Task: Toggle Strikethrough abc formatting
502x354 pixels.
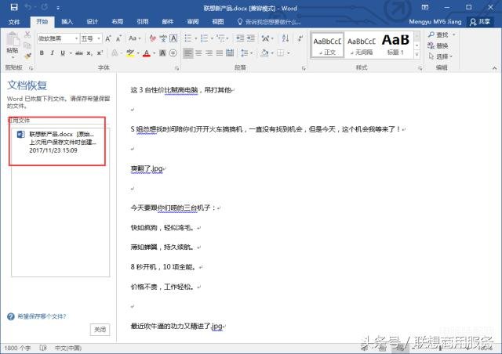Action: pyautogui.click(x=79, y=53)
